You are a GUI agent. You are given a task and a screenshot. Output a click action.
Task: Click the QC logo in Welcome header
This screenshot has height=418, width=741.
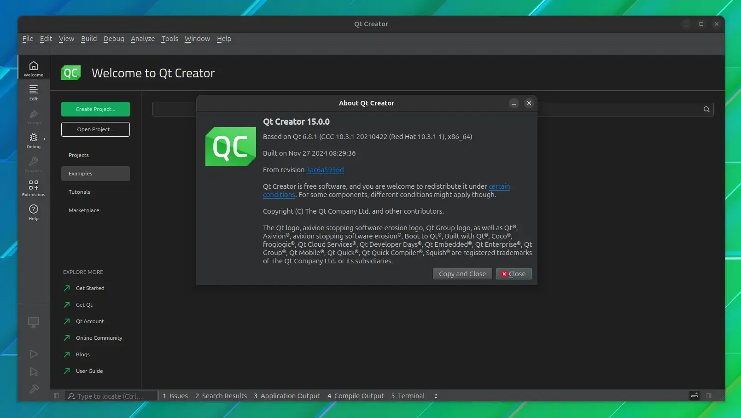coord(71,73)
